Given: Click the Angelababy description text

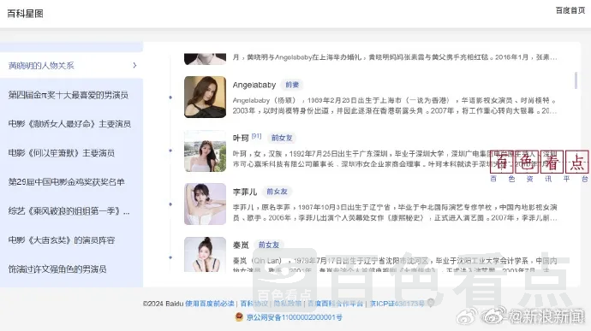Looking at the screenshot, I should (x=395, y=106).
